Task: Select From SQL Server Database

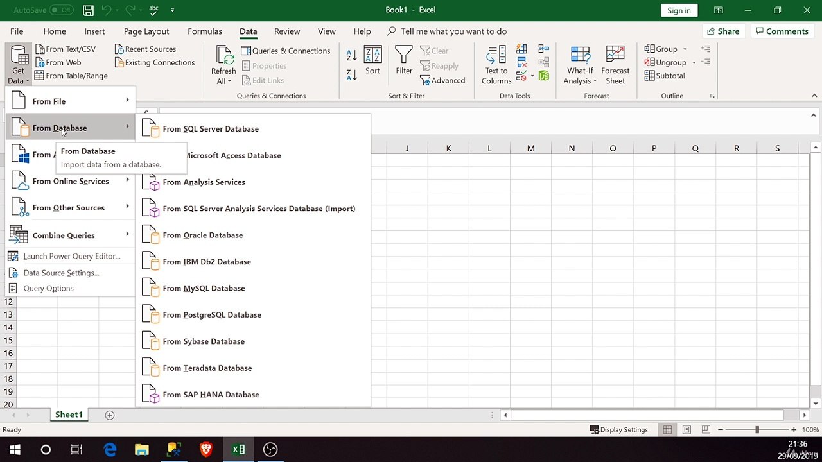Action: click(x=253, y=129)
